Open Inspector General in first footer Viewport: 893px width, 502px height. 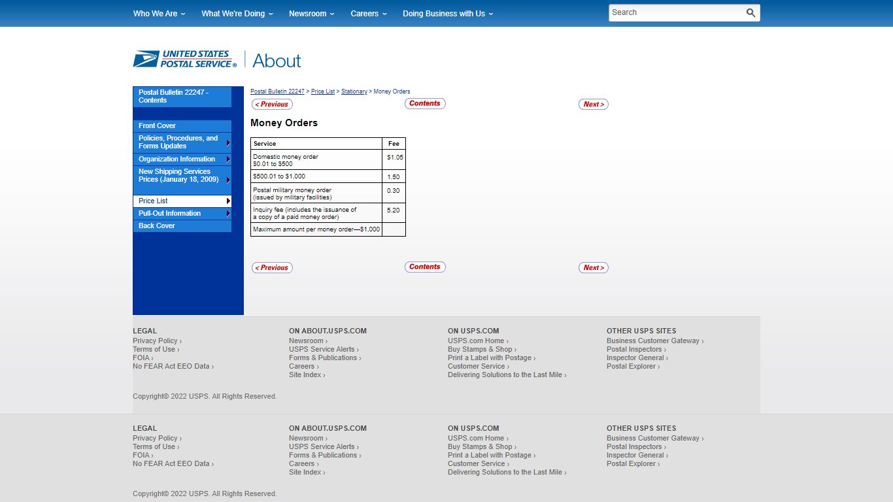point(637,358)
